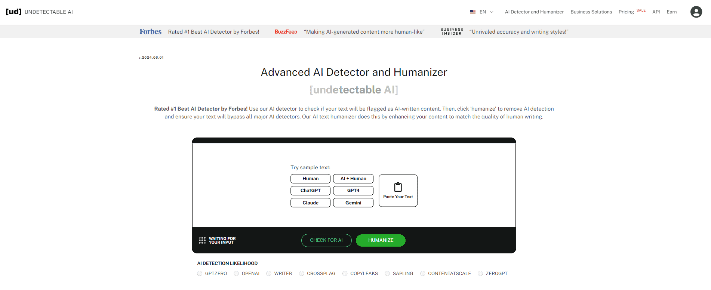Click the Advanced AI Detector and Humanizer heading
Image resolution: width=711 pixels, height=290 pixels.
point(354,72)
